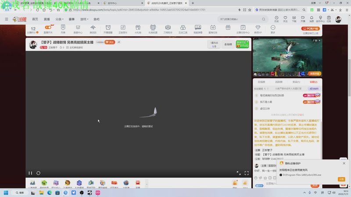Expand the 游戏 games dropdown
The image size is (351, 197).
(84, 19)
